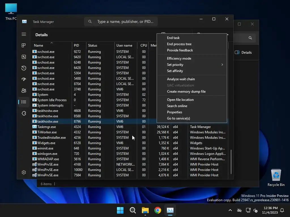The image size is (290, 217).
Task: Sort by PID column header
Action: (79, 45)
